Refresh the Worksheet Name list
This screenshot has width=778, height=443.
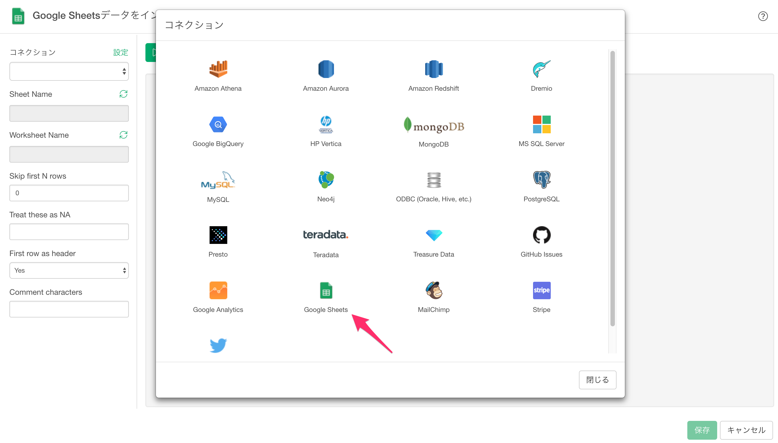tap(123, 135)
